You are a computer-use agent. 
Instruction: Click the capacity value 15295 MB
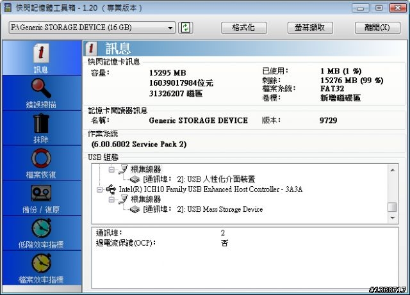168,73
